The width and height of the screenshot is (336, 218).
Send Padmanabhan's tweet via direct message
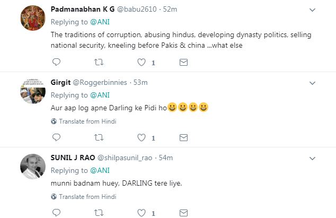(183, 63)
